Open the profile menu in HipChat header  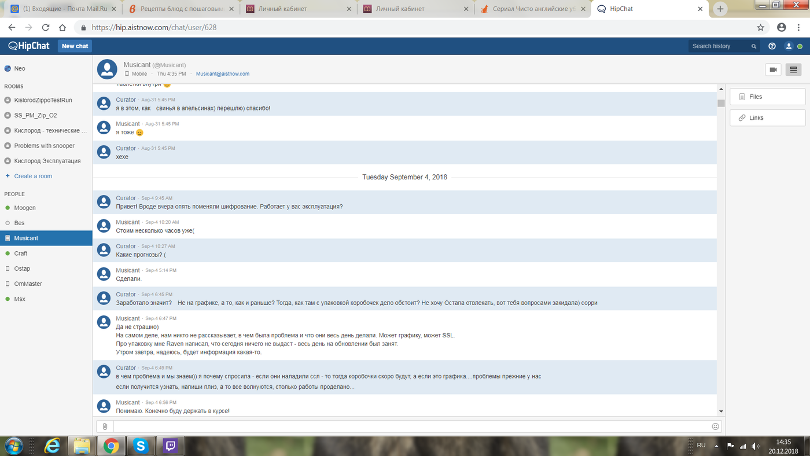pos(788,46)
